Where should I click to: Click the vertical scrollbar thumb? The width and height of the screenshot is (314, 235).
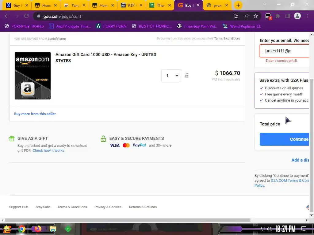pyautogui.click(x=312, y=145)
